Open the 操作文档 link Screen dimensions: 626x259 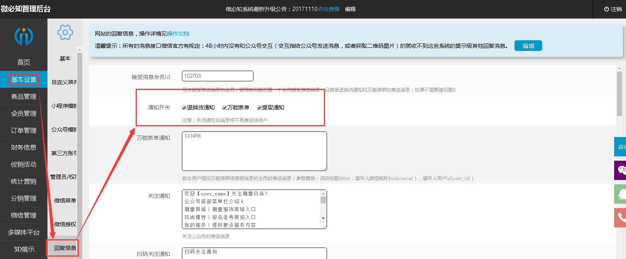178,34
